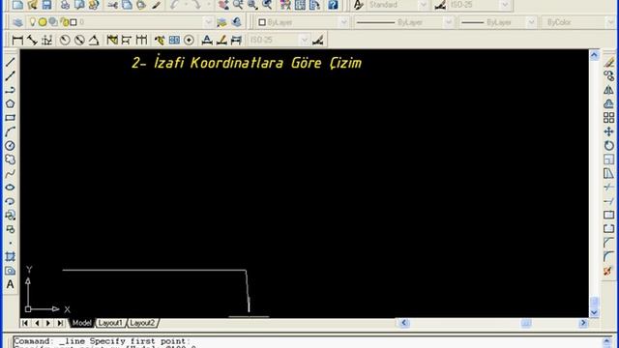The height and width of the screenshot is (348, 619).
Task: Switch to the Layout1 tab
Action: tap(110, 323)
